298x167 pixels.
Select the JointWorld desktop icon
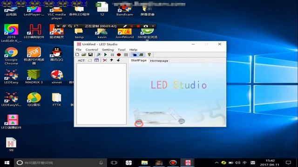click(124, 33)
